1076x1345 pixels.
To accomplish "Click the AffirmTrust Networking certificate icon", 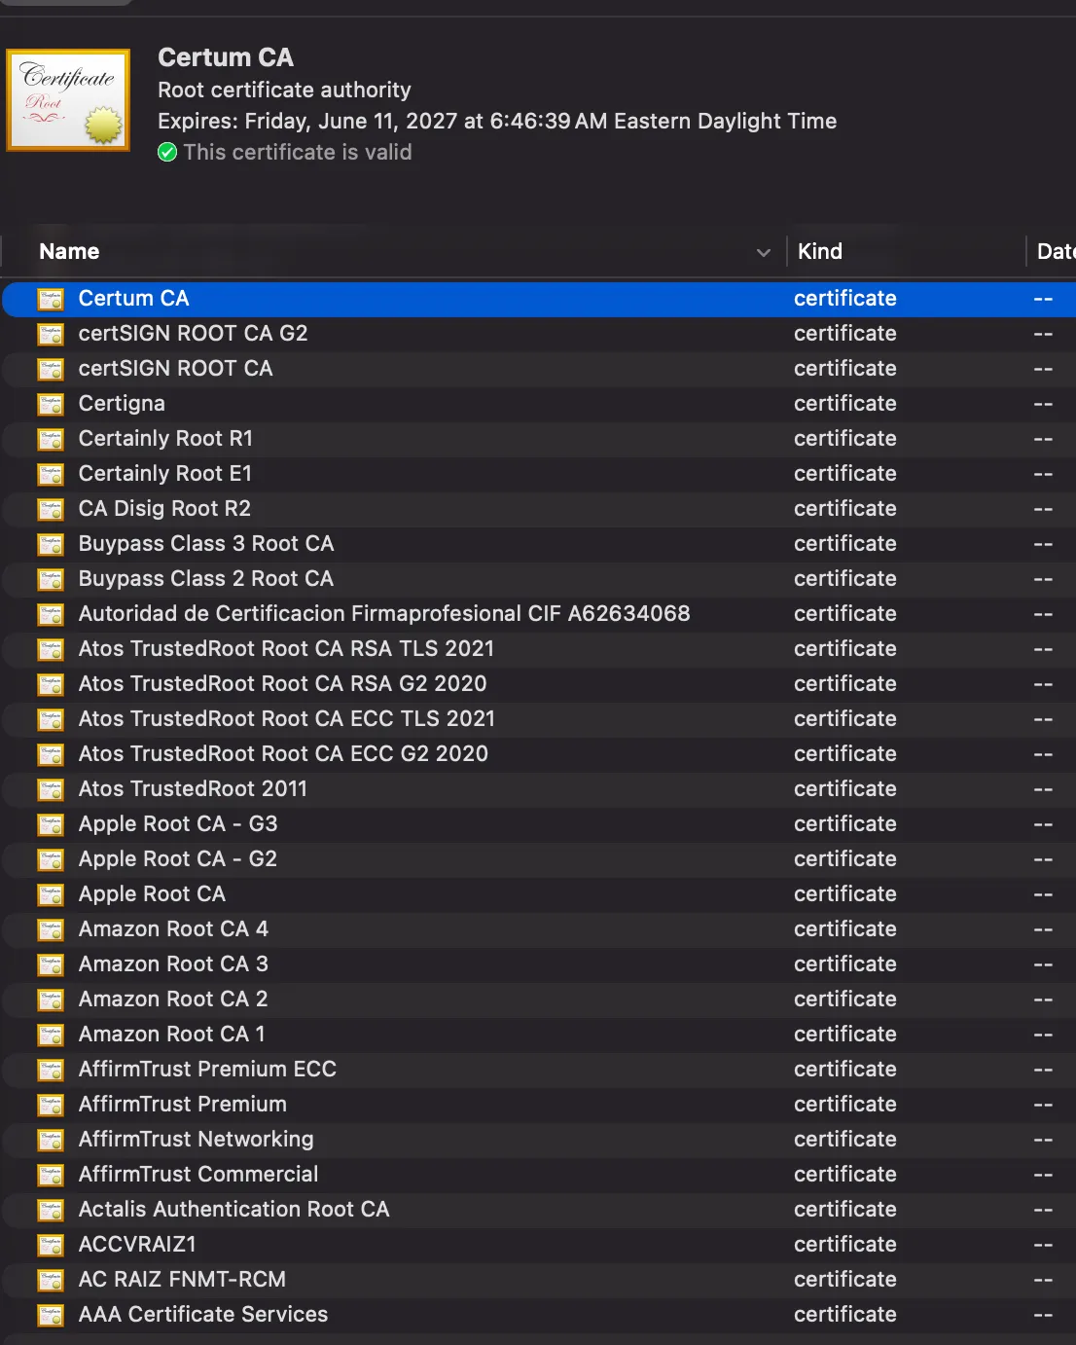I will click(51, 1140).
